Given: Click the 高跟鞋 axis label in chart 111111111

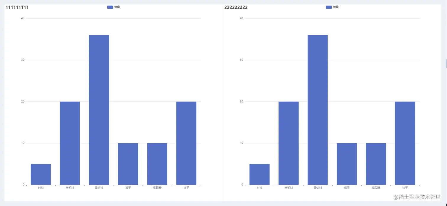Looking at the screenshot, I should (157, 188).
